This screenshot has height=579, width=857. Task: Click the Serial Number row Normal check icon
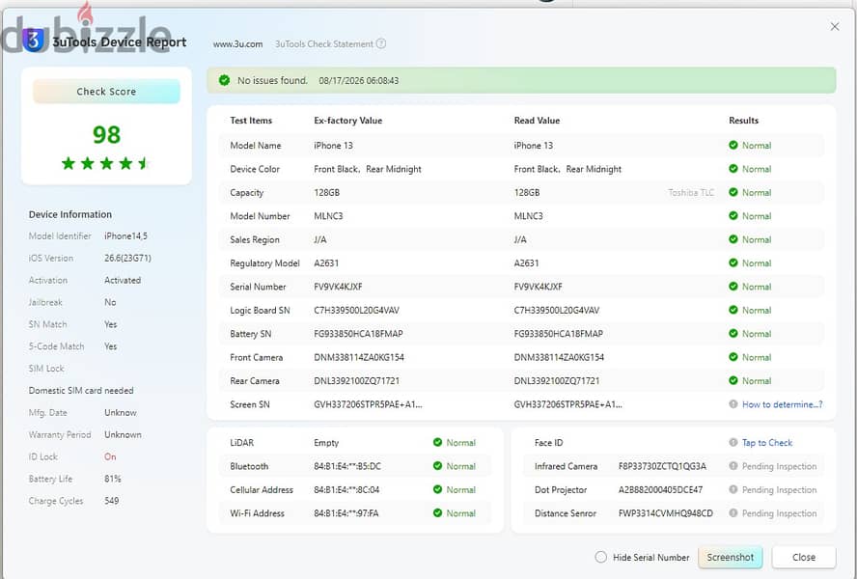tap(733, 286)
